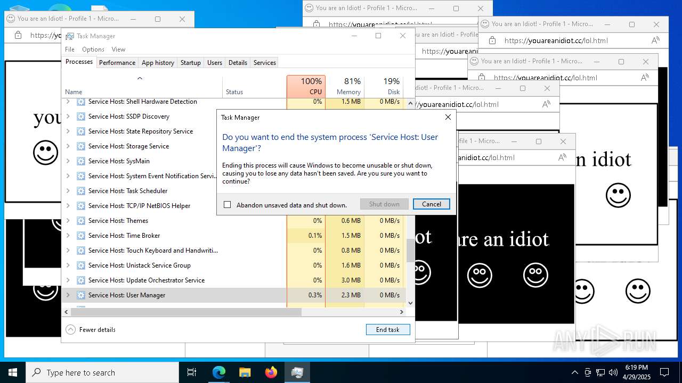
Task: Click the vertical scrollbar thumb in process list
Action: [x=410, y=250]
